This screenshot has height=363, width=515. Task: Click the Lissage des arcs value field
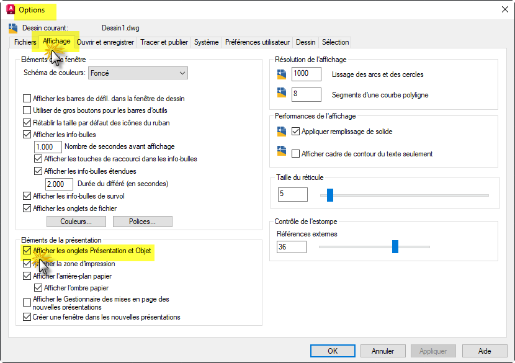click(306, 74)
